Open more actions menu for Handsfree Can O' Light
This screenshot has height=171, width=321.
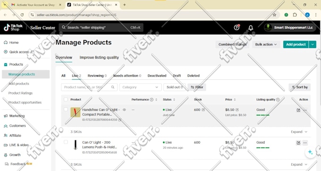(x=305, y=110)
